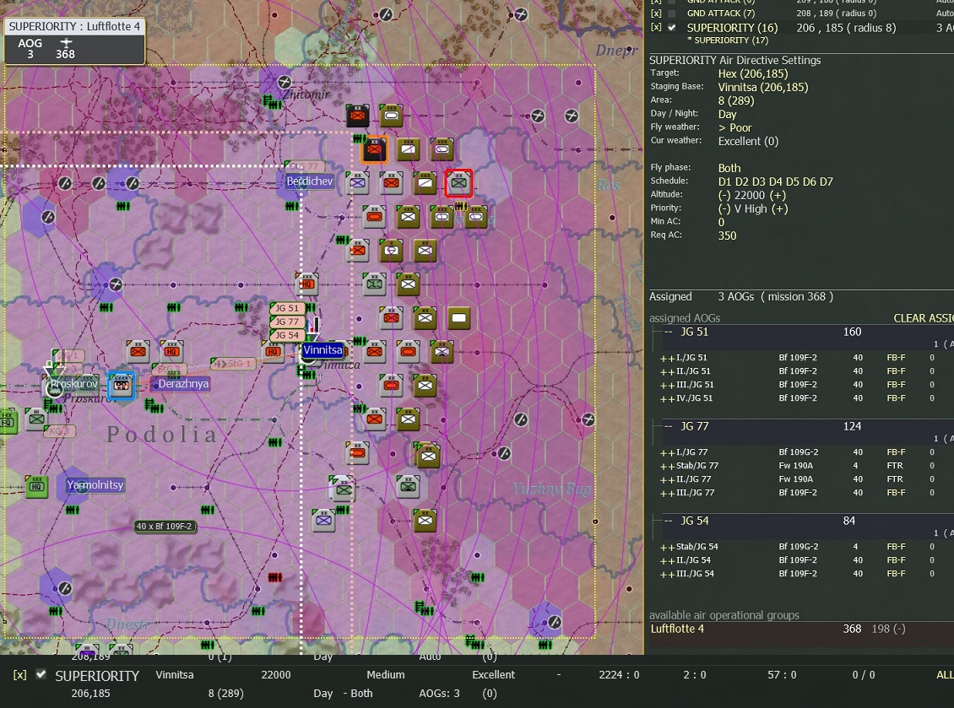Toggle schedule day D2
Viewport: 954px width, 708px height.
click(741, 182)
